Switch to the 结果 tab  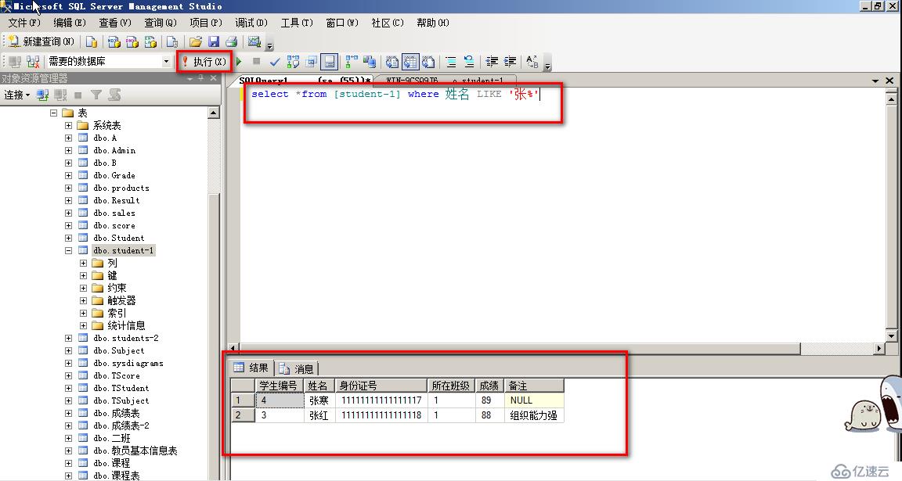[251, 368]
